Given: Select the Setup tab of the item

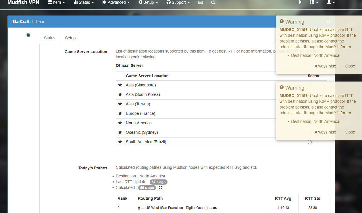Looking at the screenshot, I should [x=70, y=38].
